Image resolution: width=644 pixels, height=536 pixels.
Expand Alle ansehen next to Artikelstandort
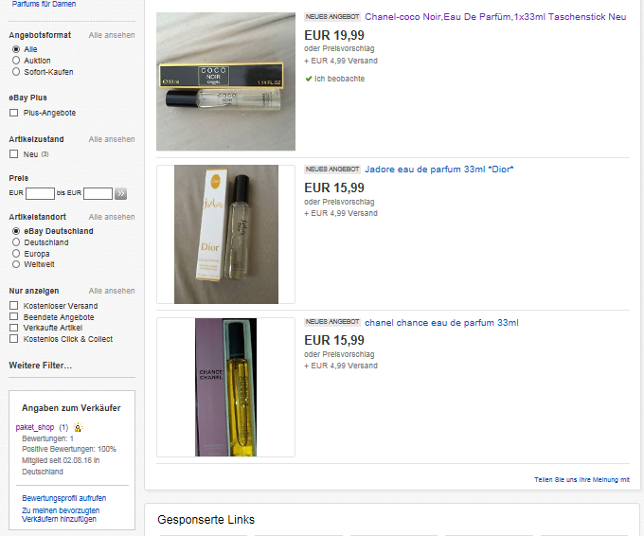[112, 217]
